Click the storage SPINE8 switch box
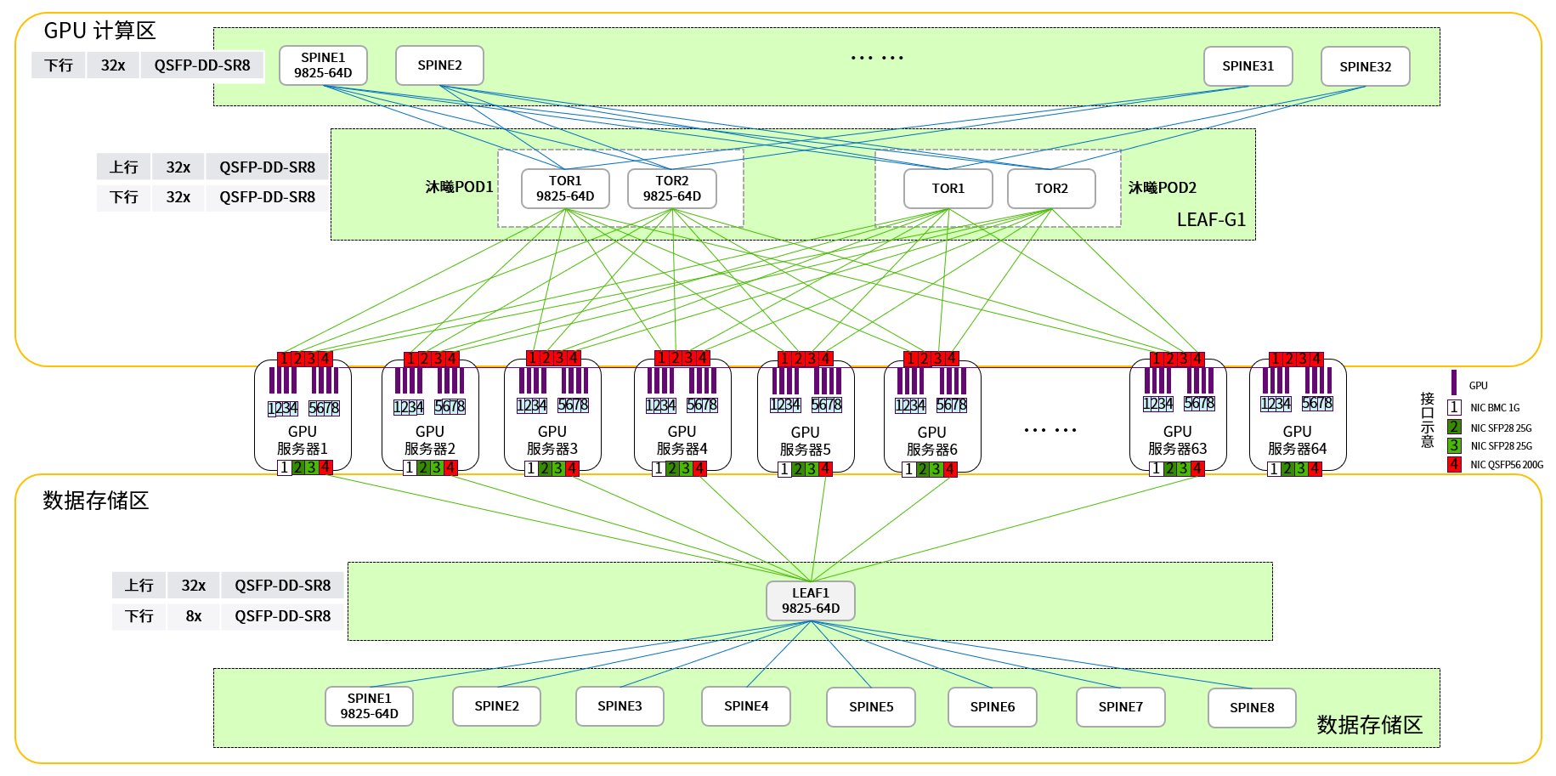Image resolution: width=1556 pixels, height=776 pixels. [x=1252, y=707]
